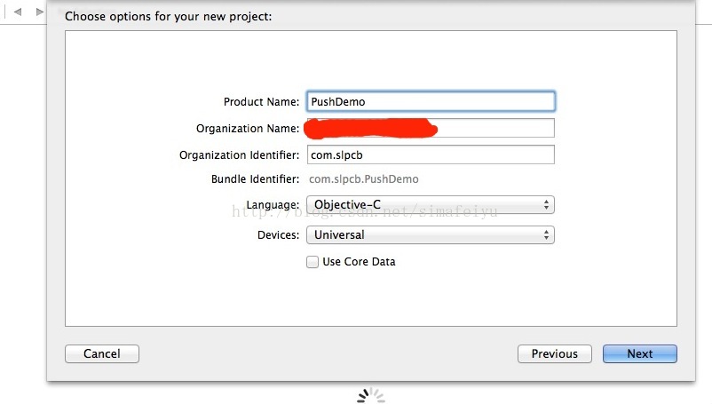712x404 pixels.
Task: Focus the Product Name field containing PushDemo
Action: point(431,101)
